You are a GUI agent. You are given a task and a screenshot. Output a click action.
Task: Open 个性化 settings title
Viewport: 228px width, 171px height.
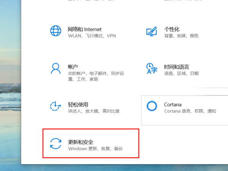click(171, 29)
